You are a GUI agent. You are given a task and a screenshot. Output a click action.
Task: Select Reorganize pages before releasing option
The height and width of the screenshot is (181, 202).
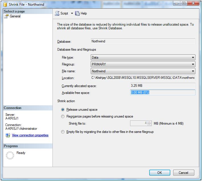[x=63, y=116]
